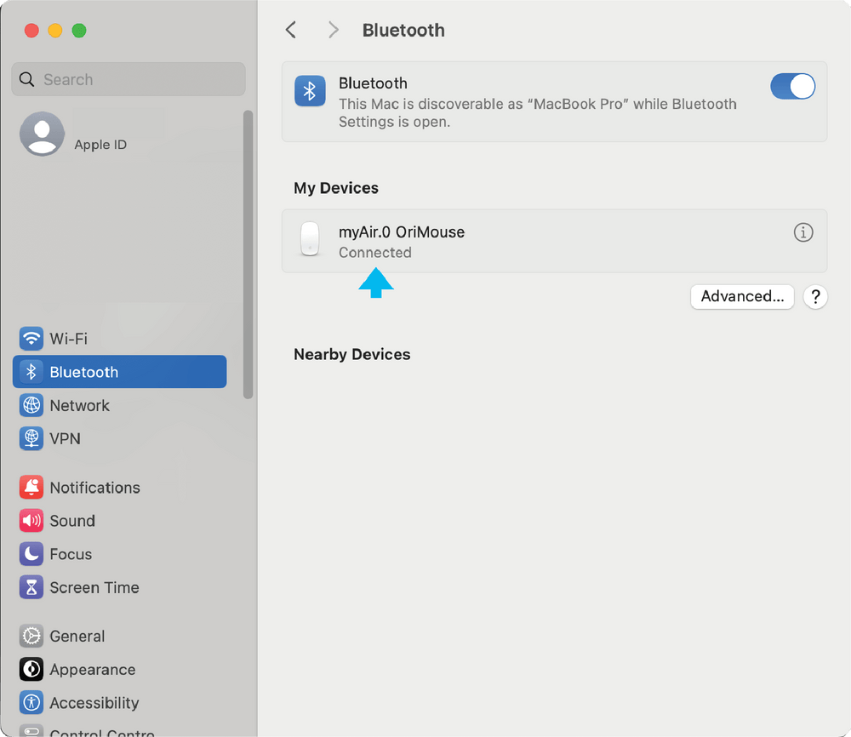Click the Wi-Fi icon in sidebar
The height and width of the screenshot is (737, 851).
click(31, 339)
